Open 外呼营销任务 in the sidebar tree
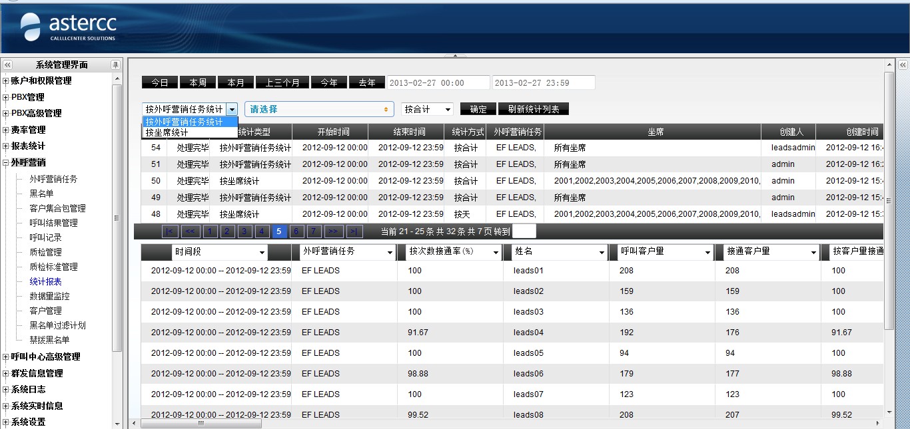 [53, 179]
